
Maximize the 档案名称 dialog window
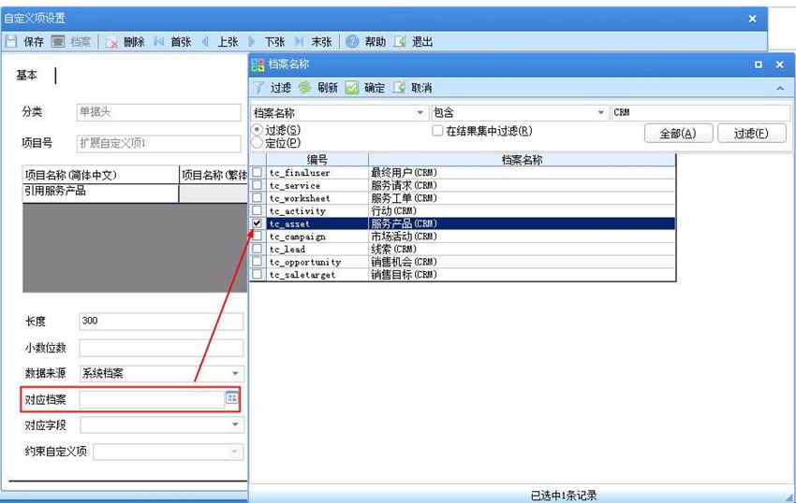point(758,65)
